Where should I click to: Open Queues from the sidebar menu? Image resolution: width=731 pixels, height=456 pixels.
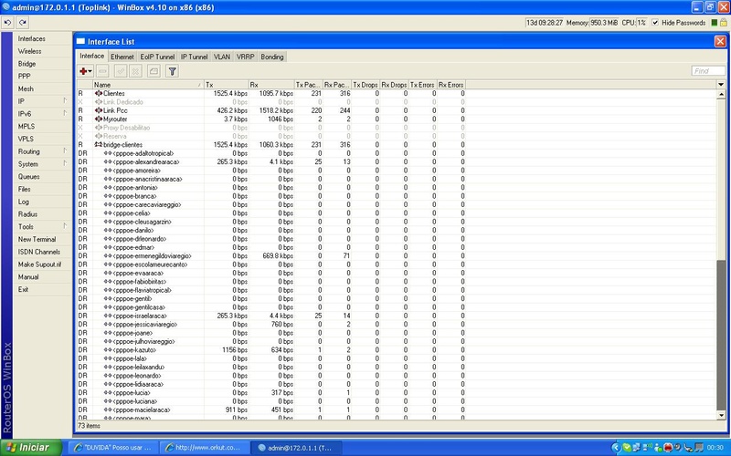(42, 177)
